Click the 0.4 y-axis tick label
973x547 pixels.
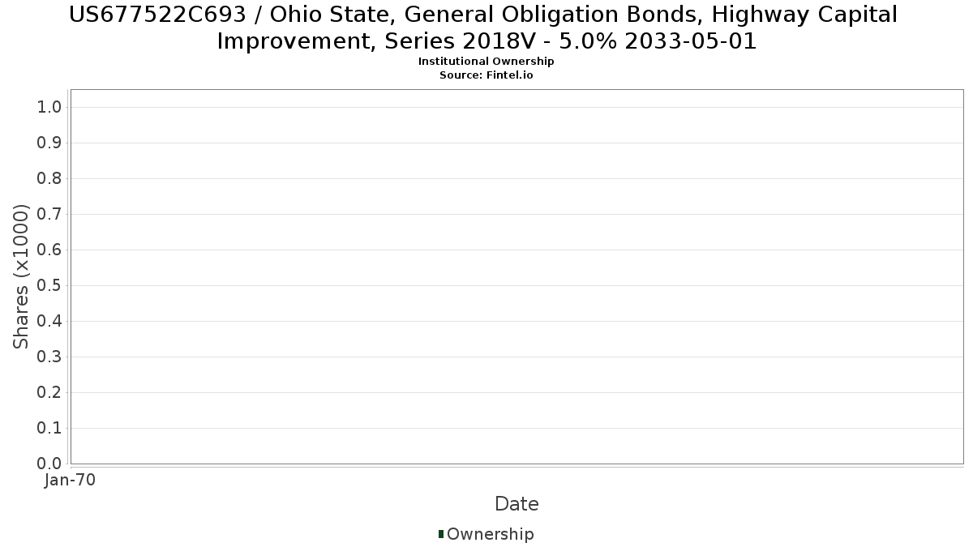point(50,322)
